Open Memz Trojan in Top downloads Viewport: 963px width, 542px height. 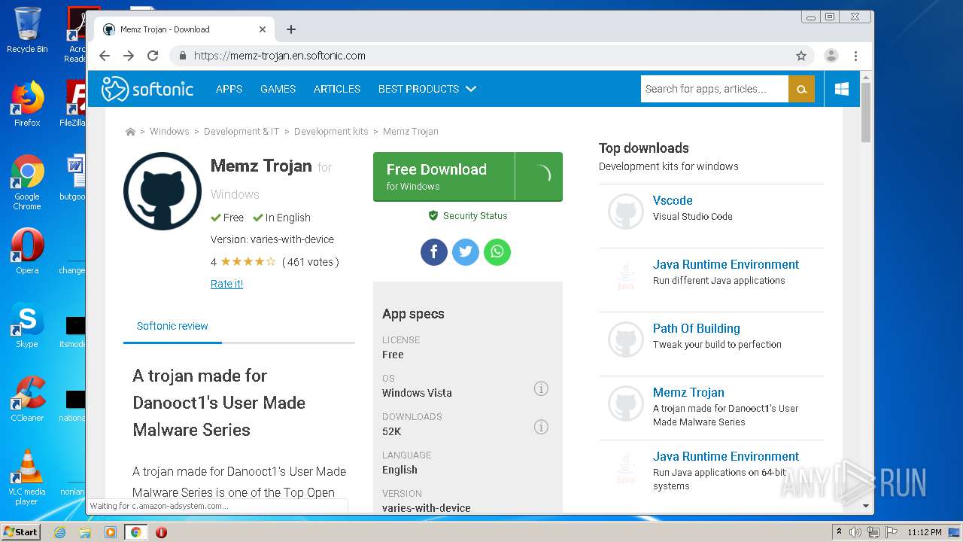click(x=688, y=392)
